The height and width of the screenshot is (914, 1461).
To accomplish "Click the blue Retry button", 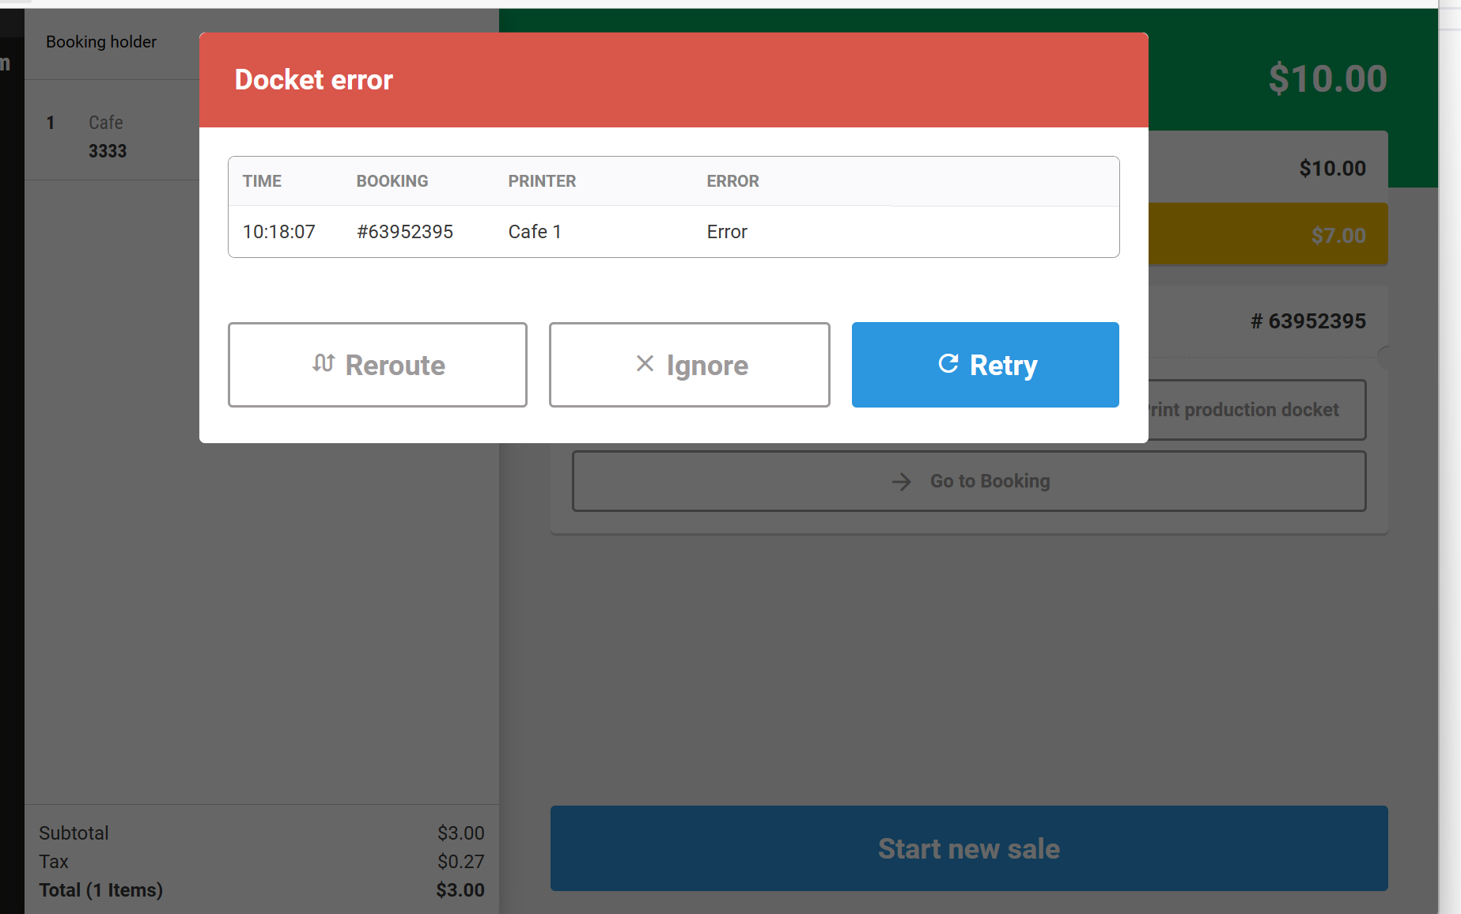I will coord(985,365).
